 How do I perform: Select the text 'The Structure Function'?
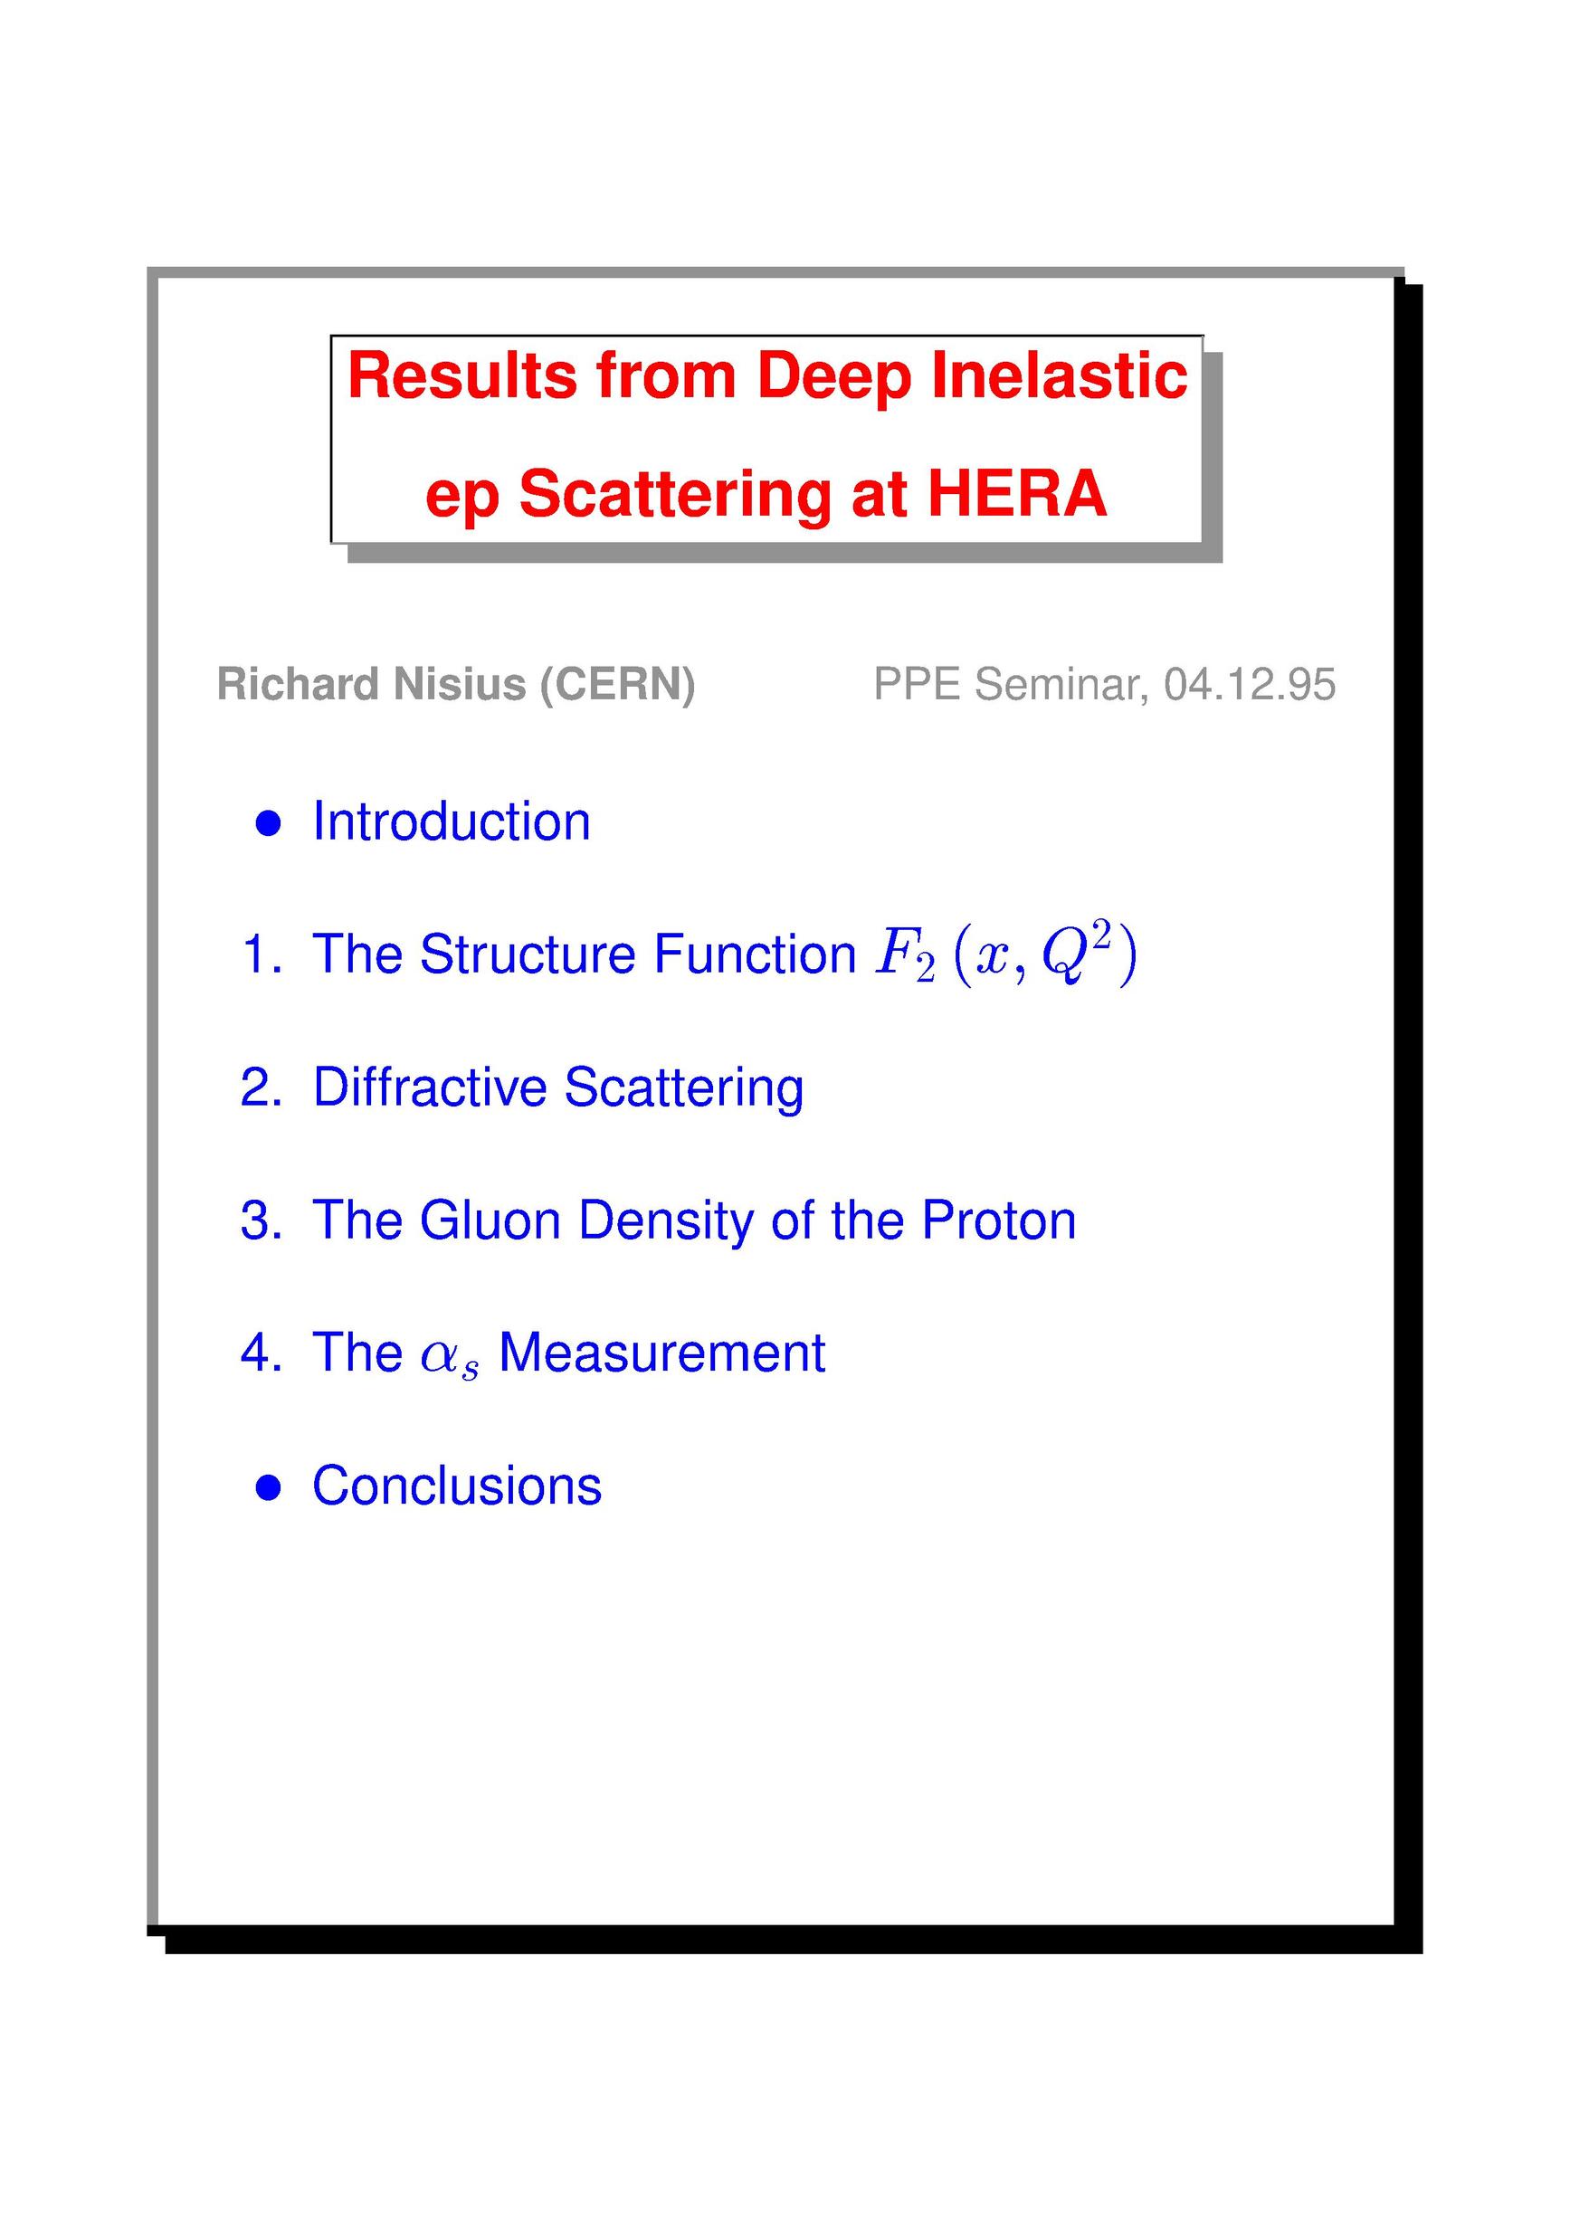pos(585,954)
